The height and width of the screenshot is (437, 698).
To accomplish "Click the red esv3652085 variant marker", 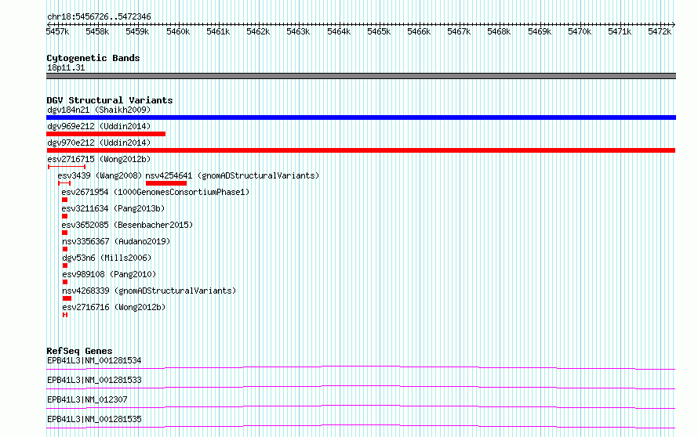I will pyautogui.click(x=64, y=233).
